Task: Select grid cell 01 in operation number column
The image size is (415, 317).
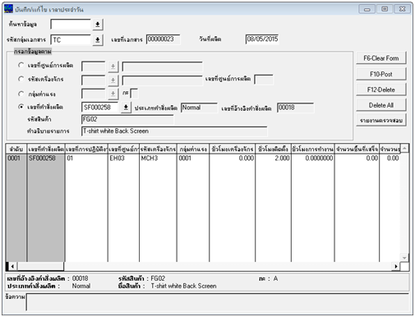Action: [86, 158]
